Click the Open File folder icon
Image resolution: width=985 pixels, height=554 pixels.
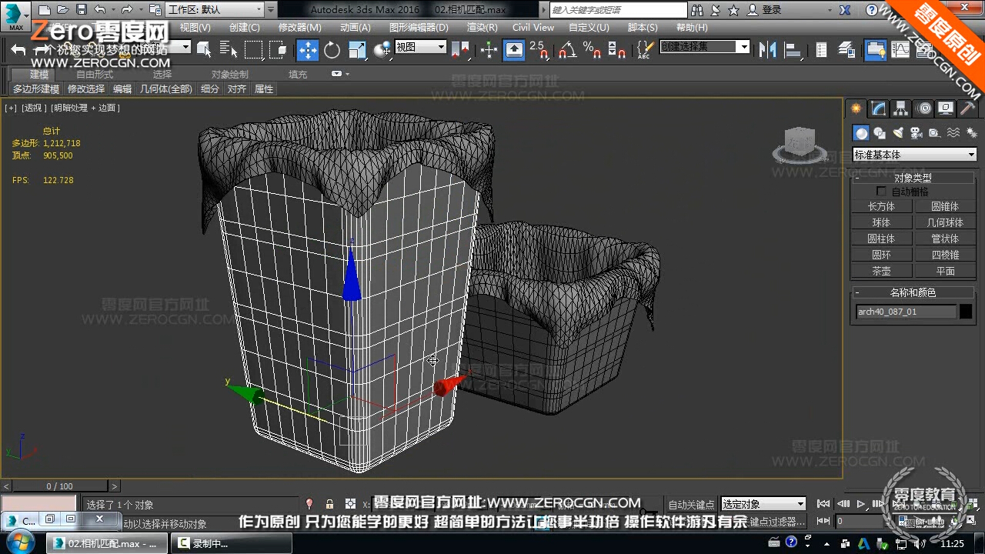(63, 10)
